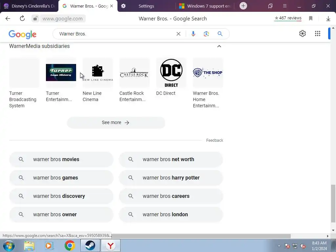This screenshot has width=336, height=252.
Task: Open the Turner Entertainment logo thumbnail
Action: (x=61, y=73)
